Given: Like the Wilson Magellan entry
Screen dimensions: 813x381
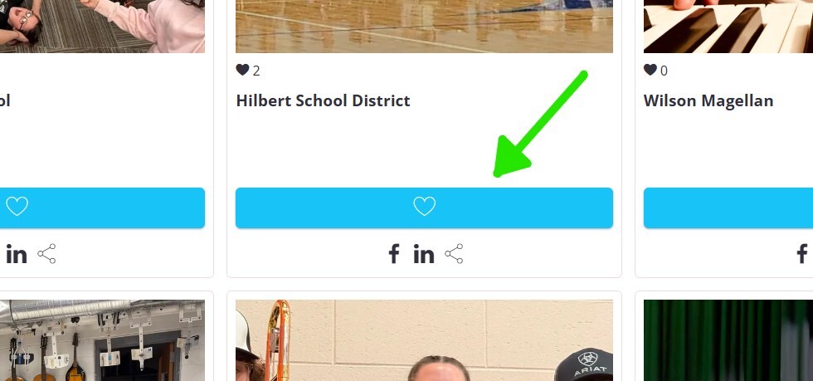Looking at the screenshot, I should pyautogui.click(x=728, y=208).
